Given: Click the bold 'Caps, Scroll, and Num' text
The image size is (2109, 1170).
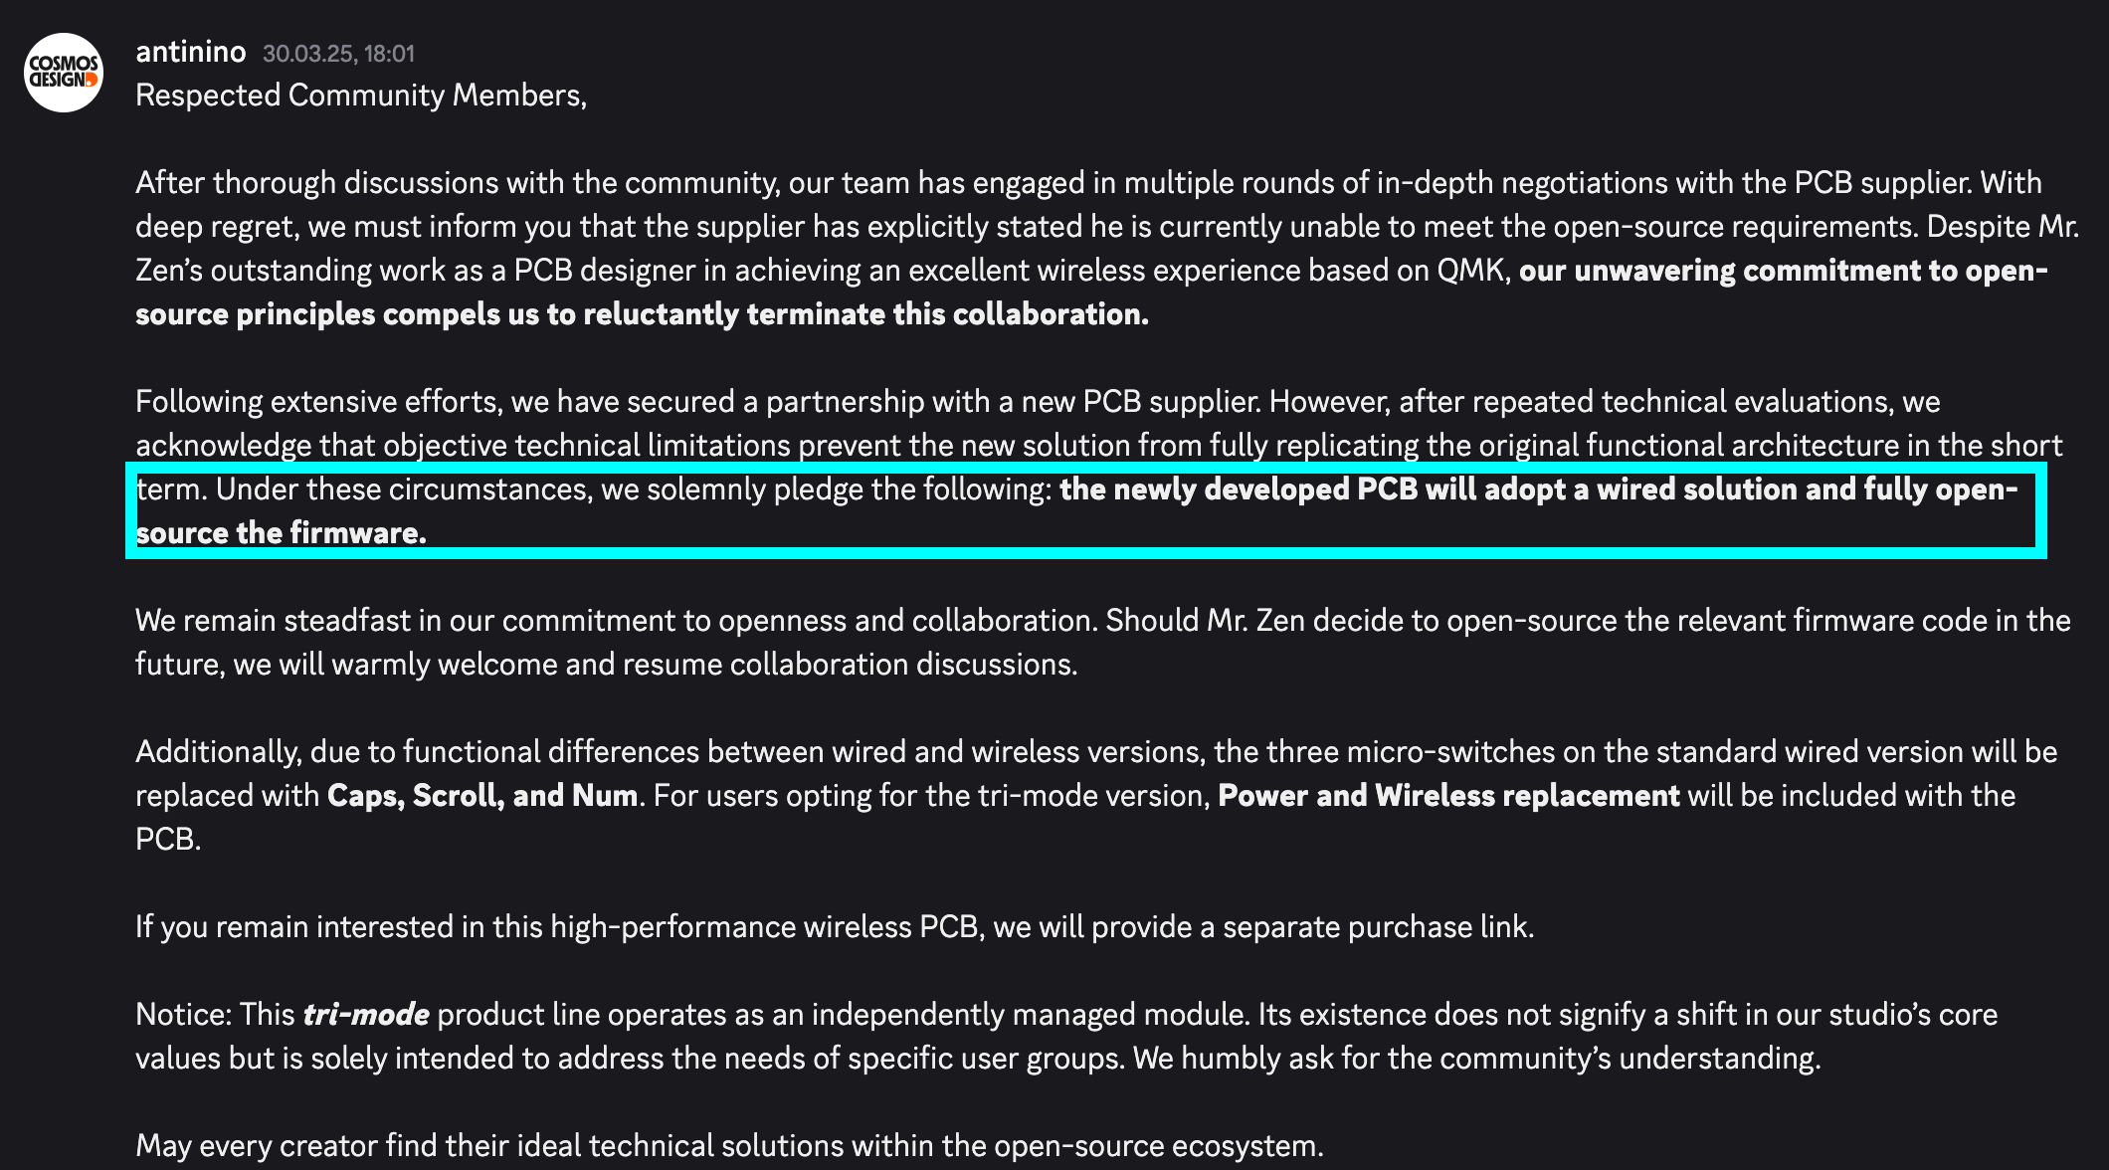Looking at the screenshot, I should [482, 796].
